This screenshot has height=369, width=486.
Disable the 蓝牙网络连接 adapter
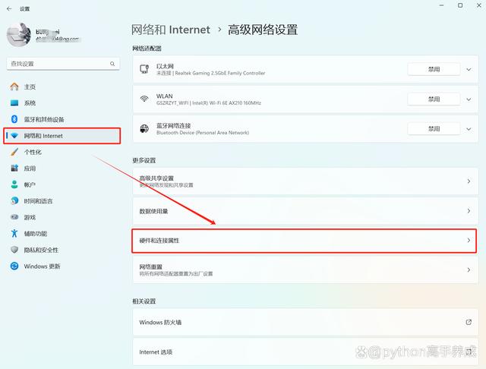434,129
